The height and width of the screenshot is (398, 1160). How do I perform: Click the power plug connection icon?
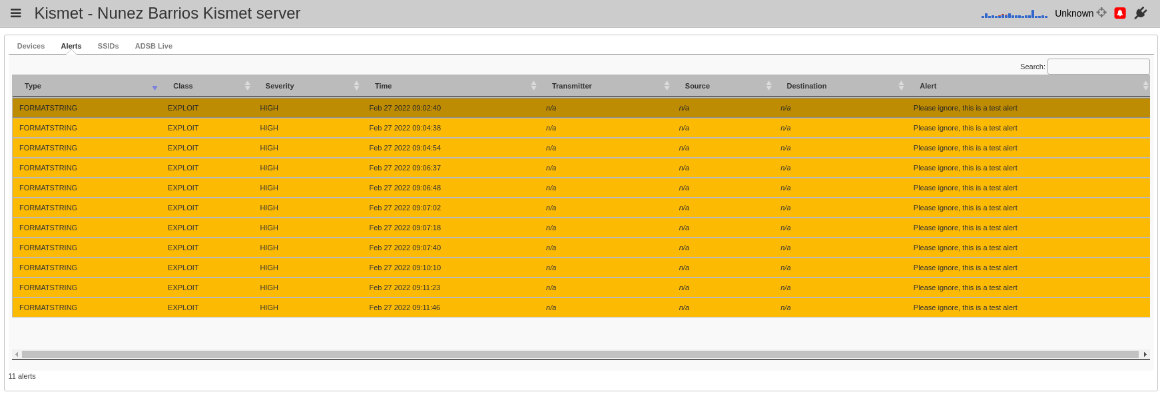click(1141, 13)
